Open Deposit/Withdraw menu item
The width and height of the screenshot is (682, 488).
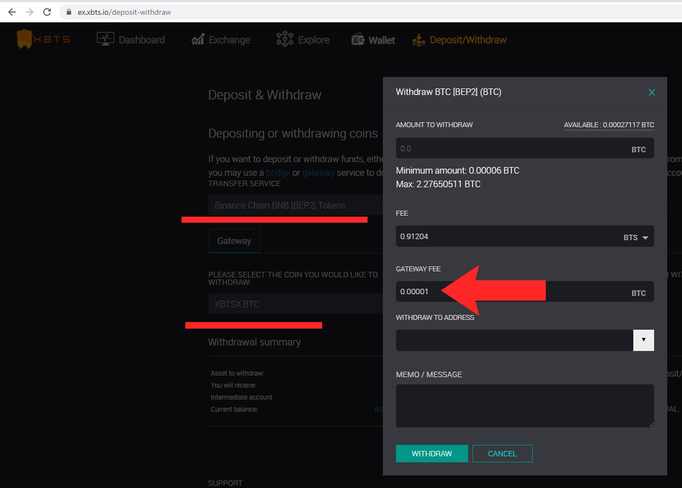[x=468, y=40]
